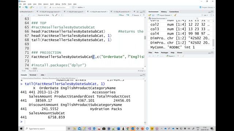234x131 pixels.
Task: Open the Tools menu
Action: coord(69,4)
